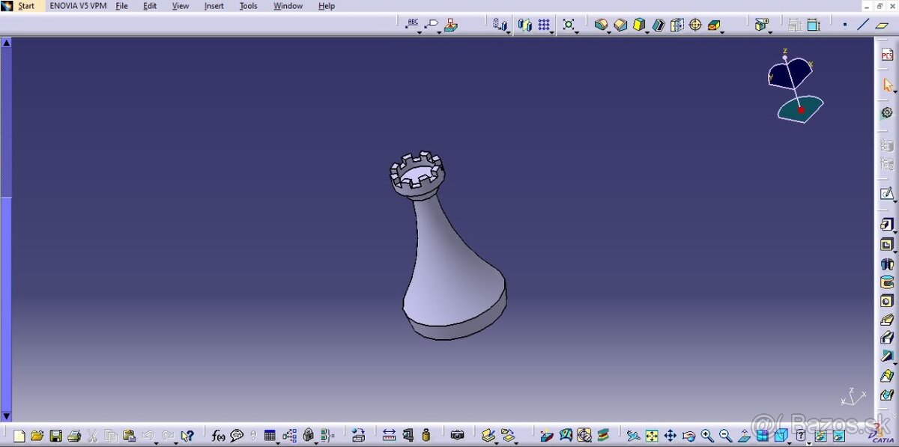The height and width of the screenshot is (447, 899).
Task: Select the Rotate view tool
Action: (688, 435)
